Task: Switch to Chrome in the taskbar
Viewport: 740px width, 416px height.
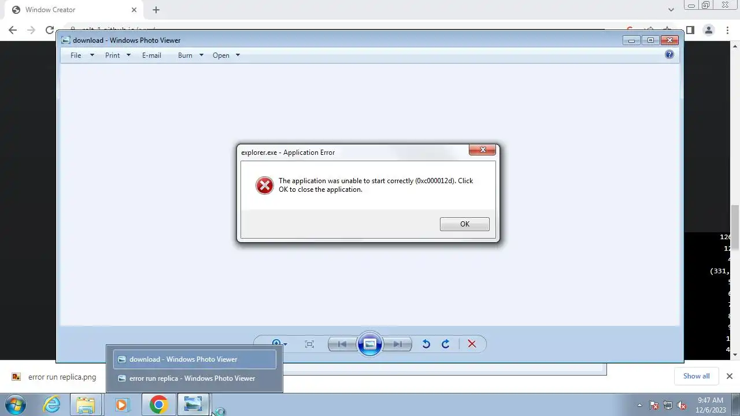Action: (x=158, y=404)
